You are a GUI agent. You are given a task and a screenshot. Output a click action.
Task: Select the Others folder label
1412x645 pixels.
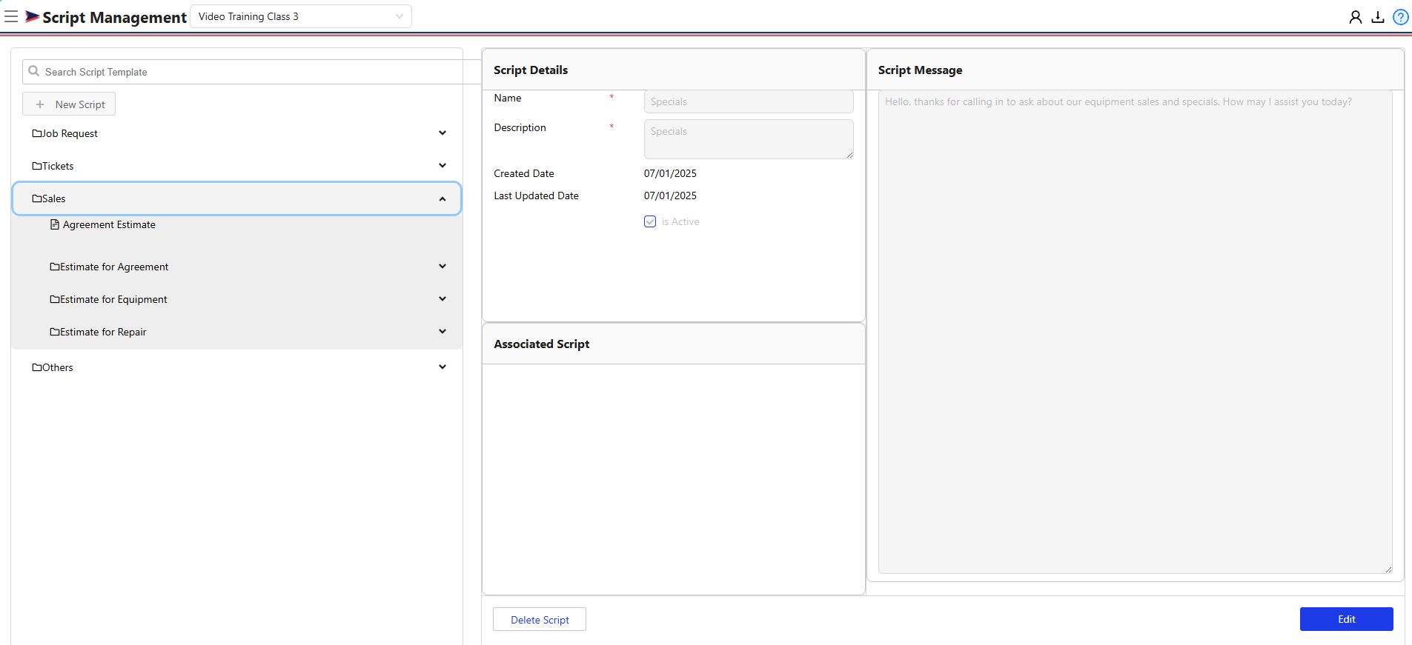[x=57, y=367]
